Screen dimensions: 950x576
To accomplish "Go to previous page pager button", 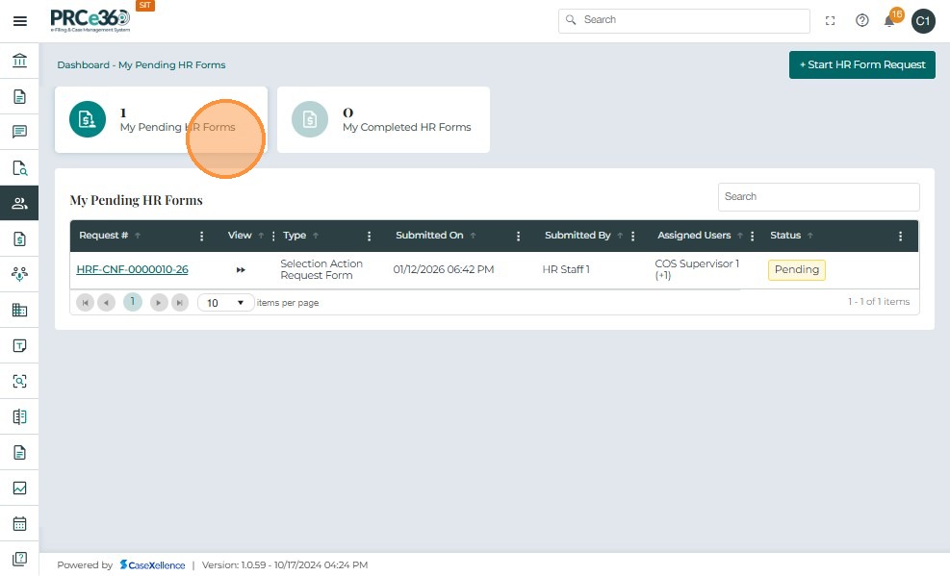I will tap(106, 303).
